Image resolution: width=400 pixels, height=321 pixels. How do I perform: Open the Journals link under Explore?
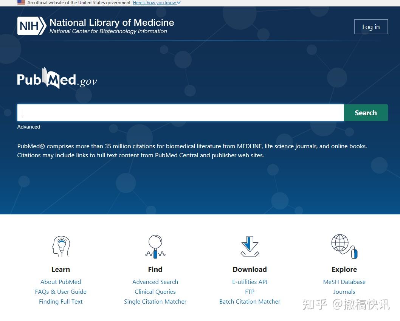[x=344, y=292]
